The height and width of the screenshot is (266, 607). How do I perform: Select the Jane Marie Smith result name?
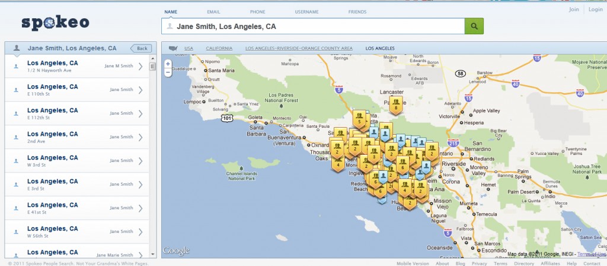click(x=114, y=255)
